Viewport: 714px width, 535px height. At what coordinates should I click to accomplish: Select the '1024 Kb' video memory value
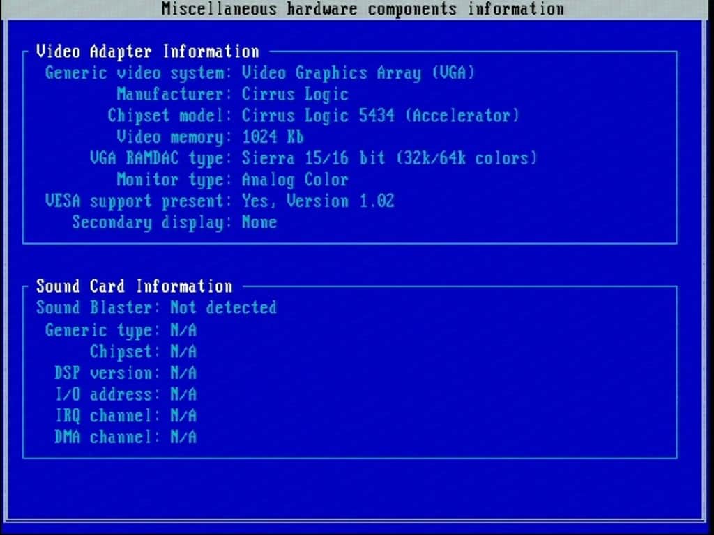pyautogui.click(x=273, y=137)
